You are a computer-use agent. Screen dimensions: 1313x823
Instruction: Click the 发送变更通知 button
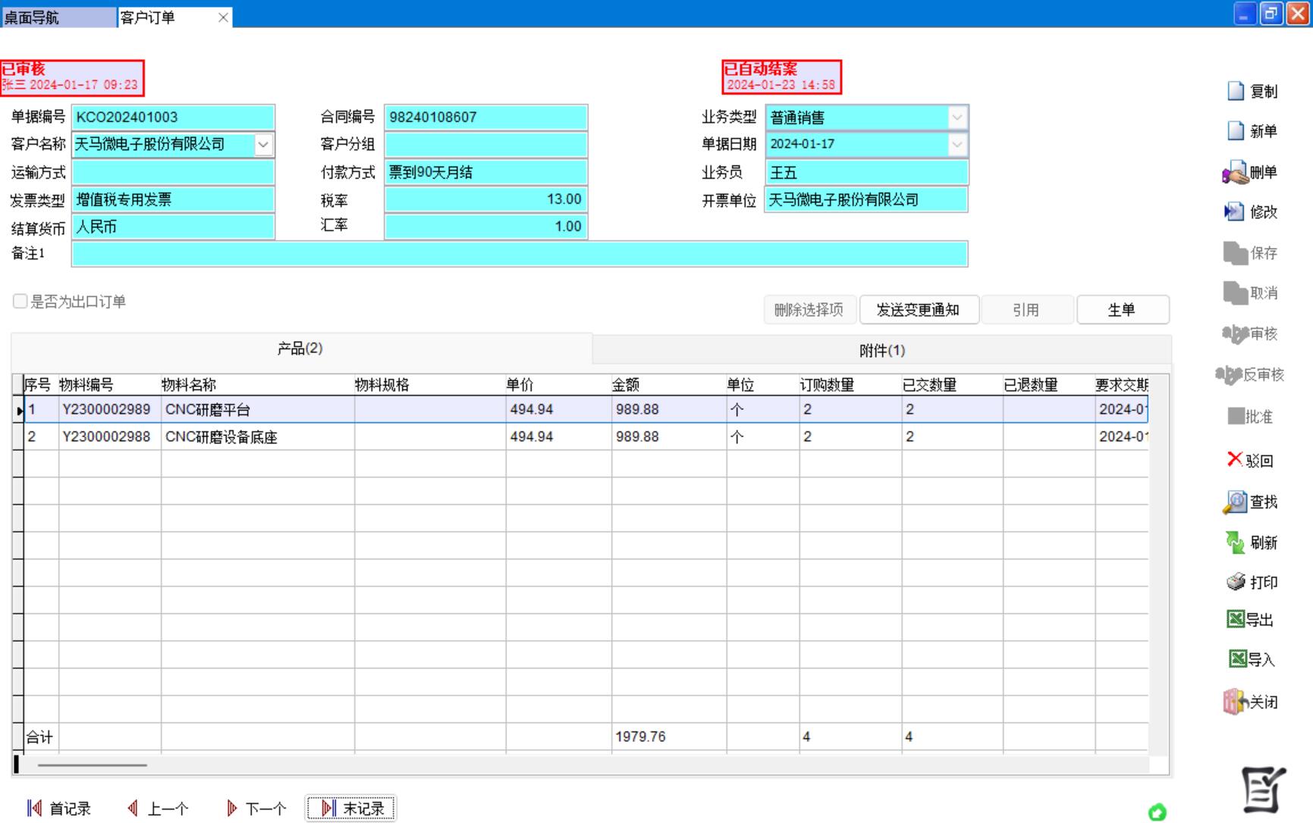click(x=918, y=310)
